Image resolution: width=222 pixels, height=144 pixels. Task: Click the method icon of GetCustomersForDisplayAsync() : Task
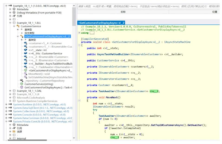(x=22, y=87)
